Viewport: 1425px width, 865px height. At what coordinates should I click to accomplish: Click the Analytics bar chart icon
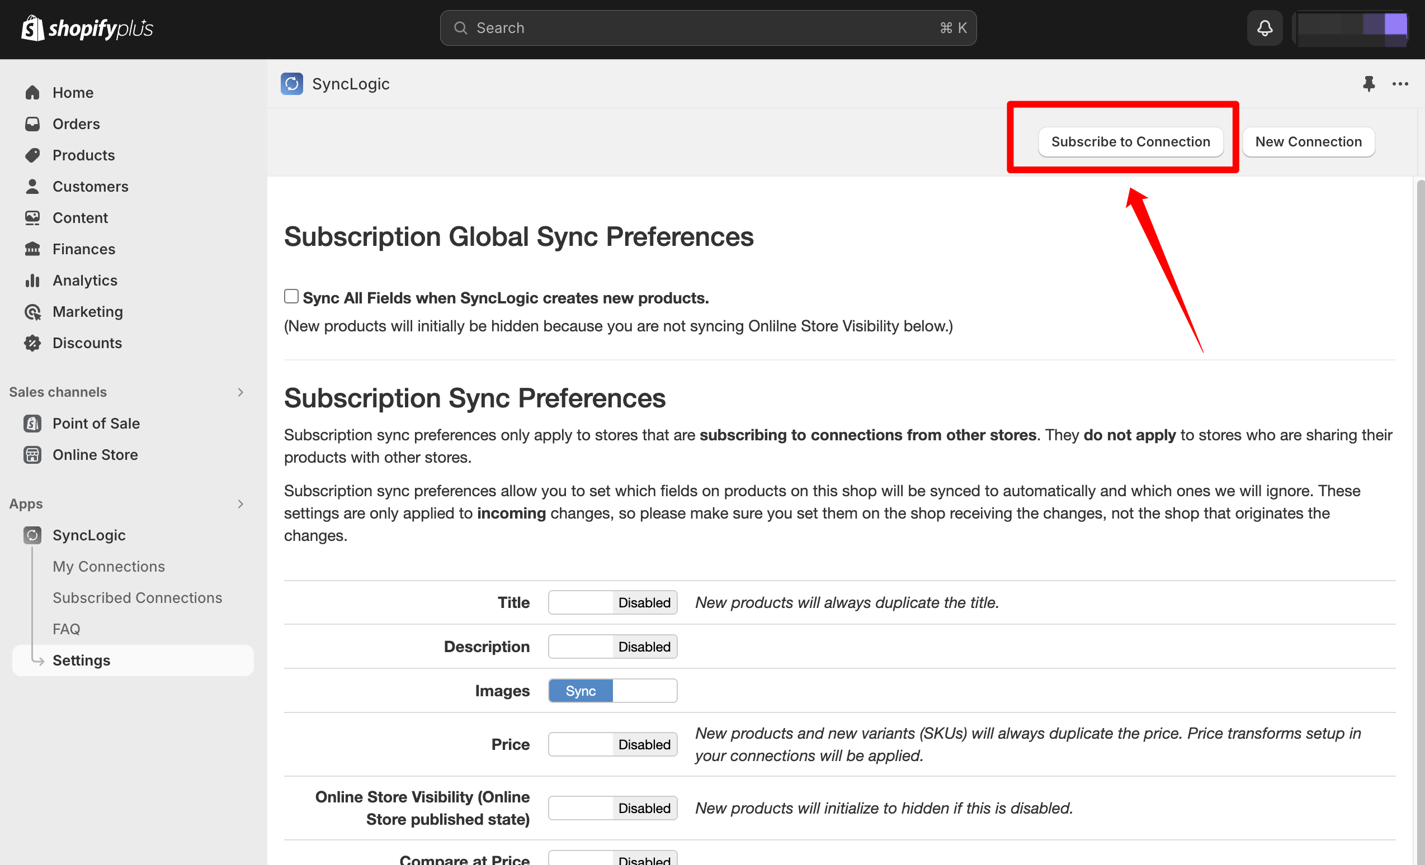[x=32, y=281]
